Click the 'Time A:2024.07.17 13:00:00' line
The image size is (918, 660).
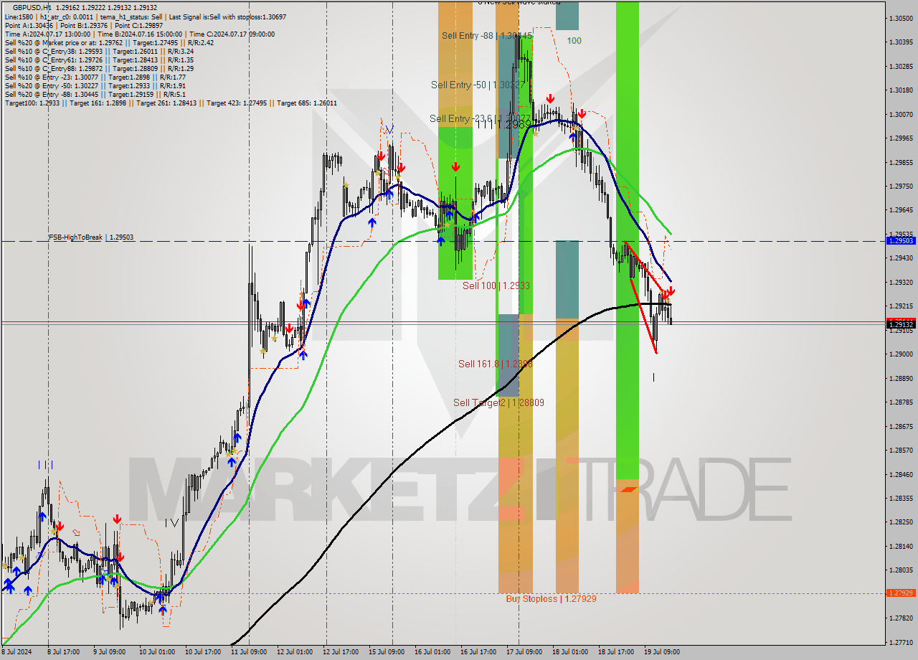(139, 34)
